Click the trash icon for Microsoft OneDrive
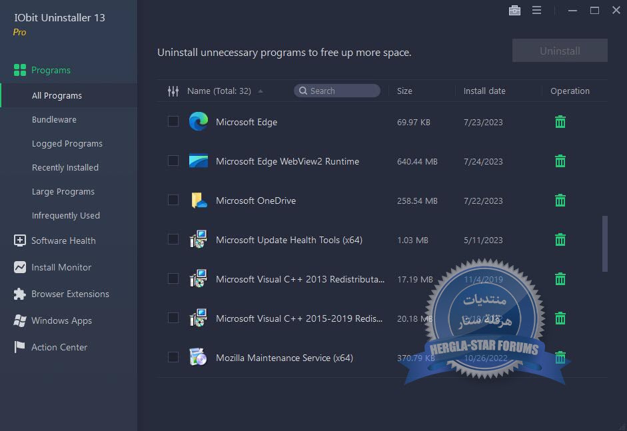The width and height of the screenshot is (627, 431). coord(560,200)
